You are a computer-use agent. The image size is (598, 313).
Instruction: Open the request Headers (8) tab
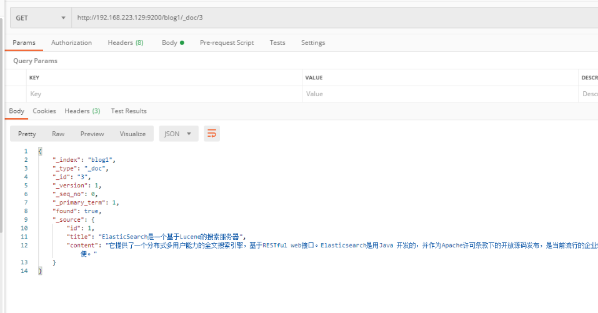click(126, 42)
